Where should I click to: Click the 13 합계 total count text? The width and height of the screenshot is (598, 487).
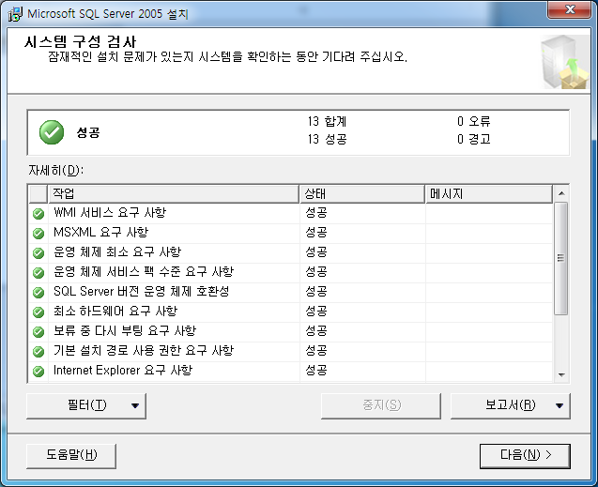(x=328, y=122)
